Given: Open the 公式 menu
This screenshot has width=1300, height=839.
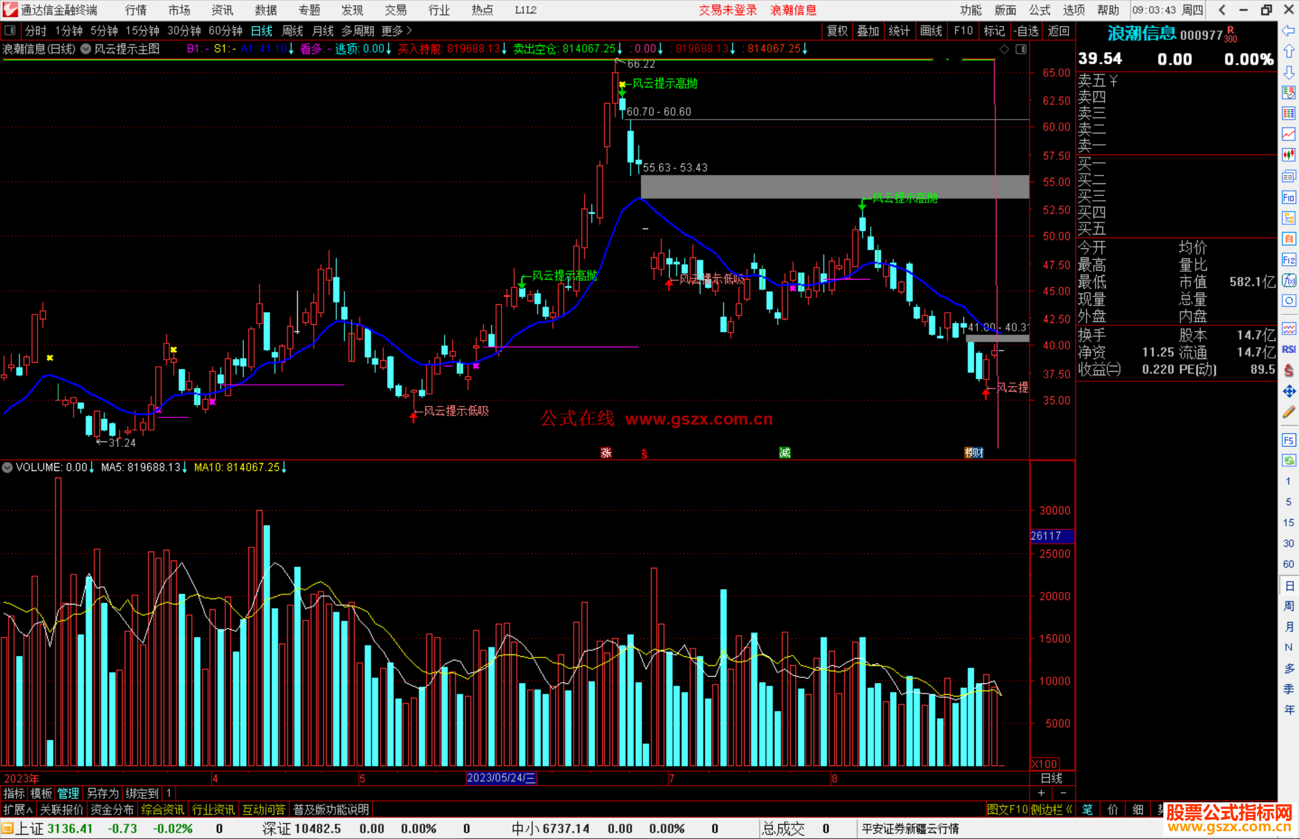Looking at the screenshot, I should (x=1039, y=10).
